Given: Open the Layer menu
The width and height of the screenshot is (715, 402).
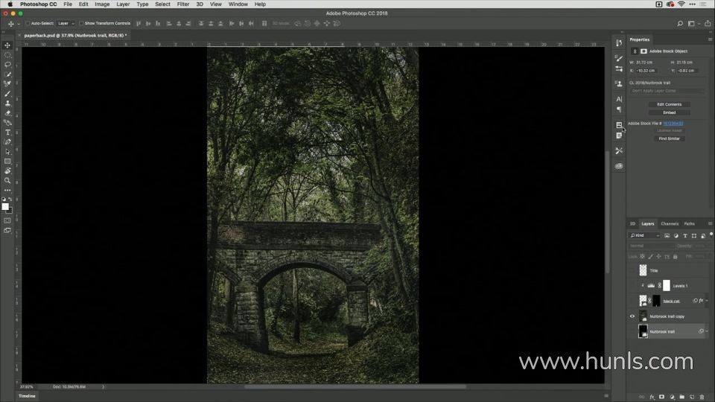Looking at the screenshot, I should pyautogui.click(x=123, y=4).
